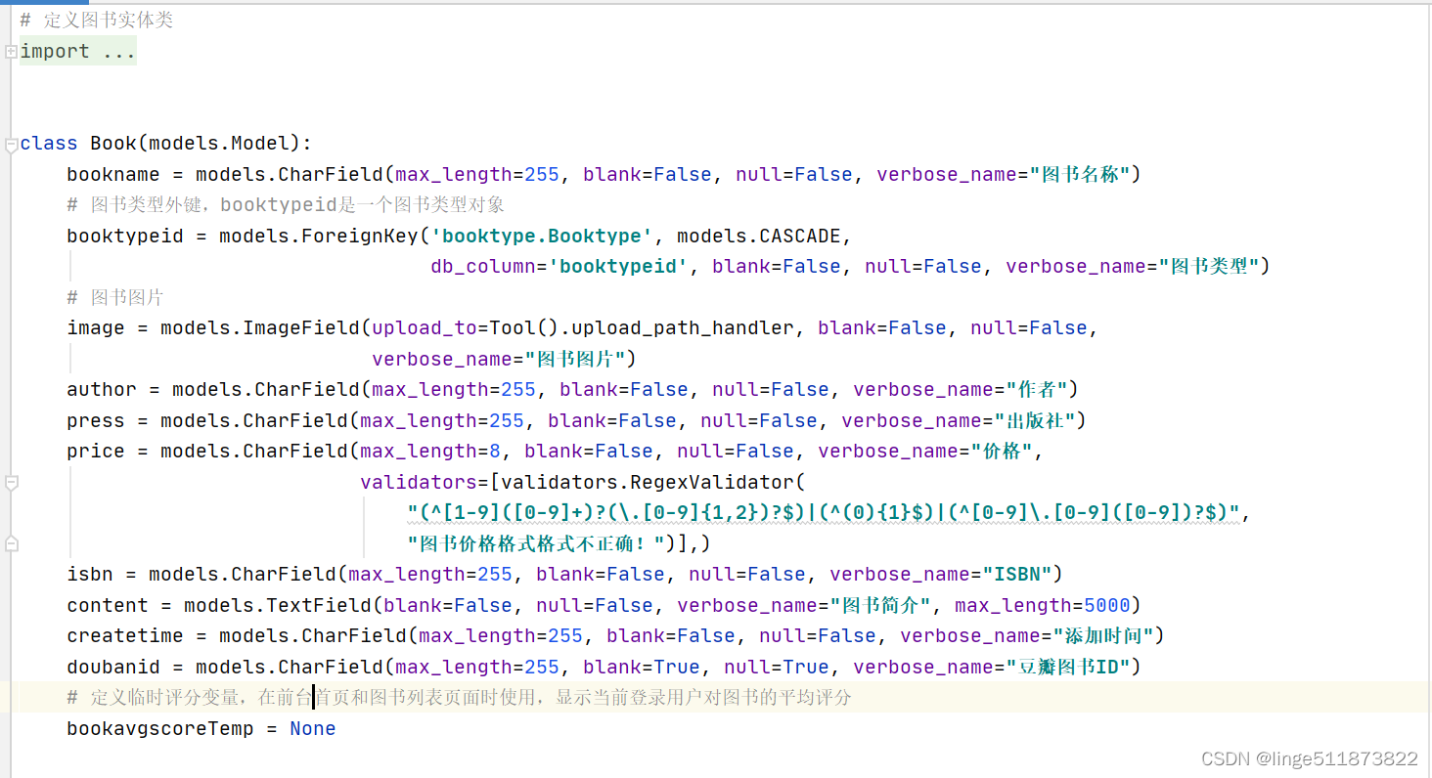Expand the folded import block plus marker
1432x778 pixels.
click(11, 51)
